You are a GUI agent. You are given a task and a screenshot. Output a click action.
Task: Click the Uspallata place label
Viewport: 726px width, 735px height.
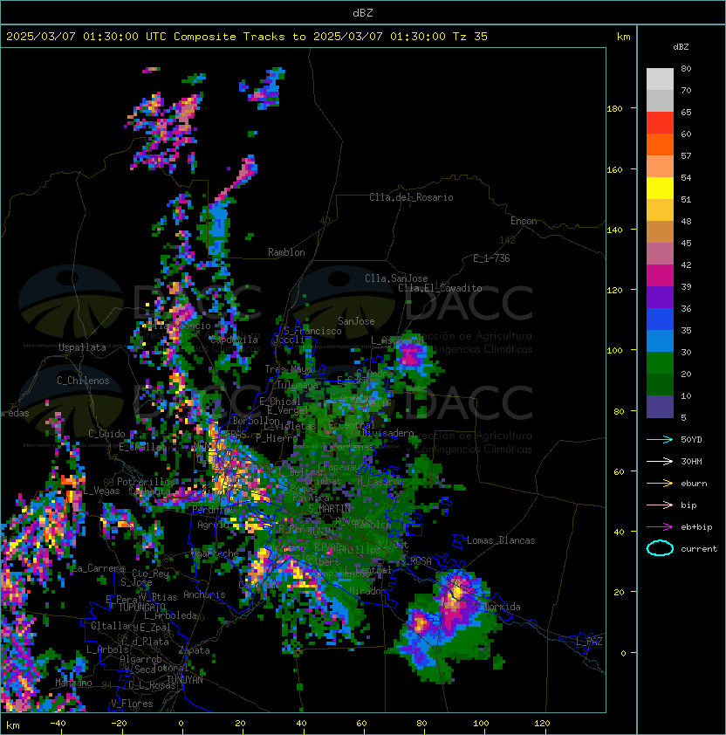[82, 347]
